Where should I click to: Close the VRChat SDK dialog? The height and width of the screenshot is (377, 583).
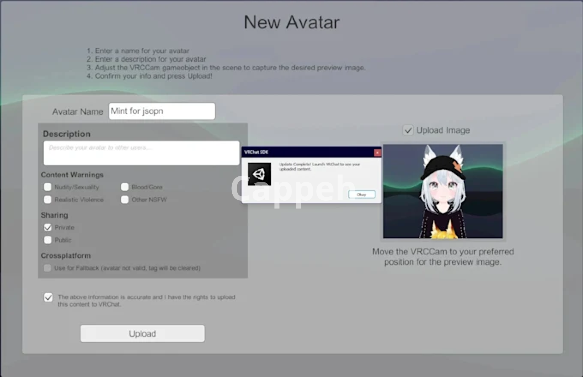tap(377, 153)
